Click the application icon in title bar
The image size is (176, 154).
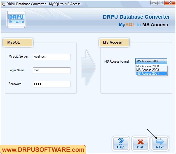(x=3, y=4)
